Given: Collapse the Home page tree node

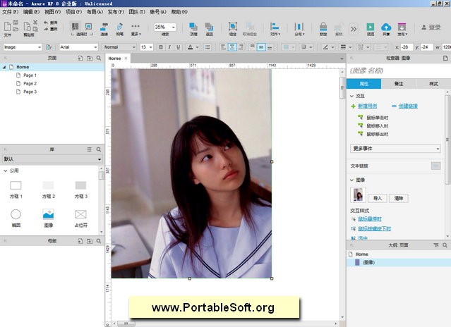Looking at the screenshot, I should [x=5, y=67].
